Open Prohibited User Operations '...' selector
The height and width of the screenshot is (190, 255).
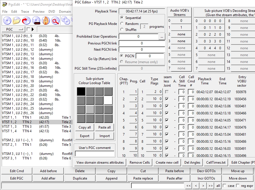(162, 37)
